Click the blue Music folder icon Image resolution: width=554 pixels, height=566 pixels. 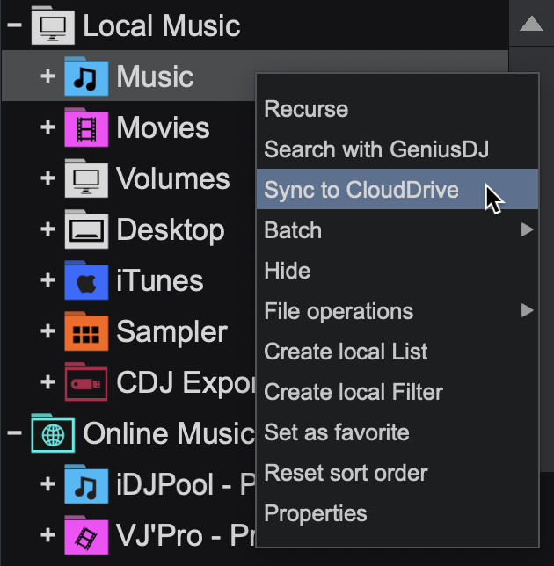(85, 77)
